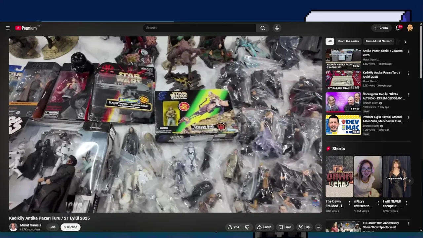The width and height of the screenshot is (423, 238).
Task: Open the Create menu
Action: click(x=381, y=28)
